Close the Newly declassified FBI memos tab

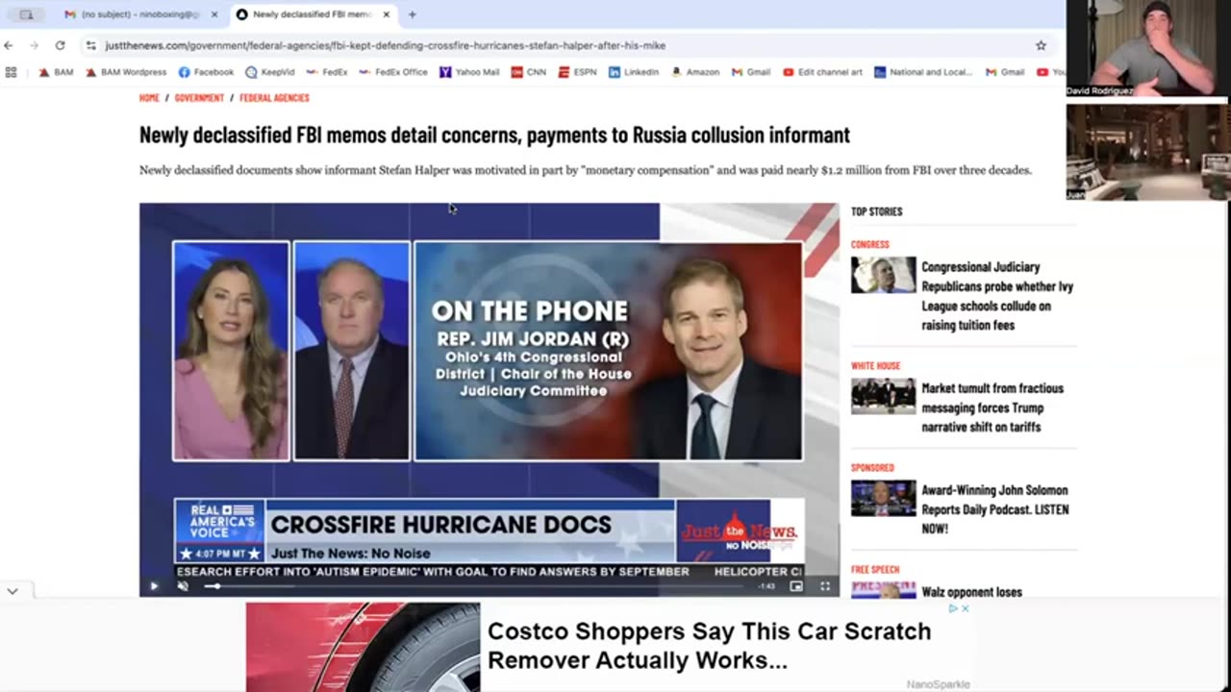[x=387, y=14]
